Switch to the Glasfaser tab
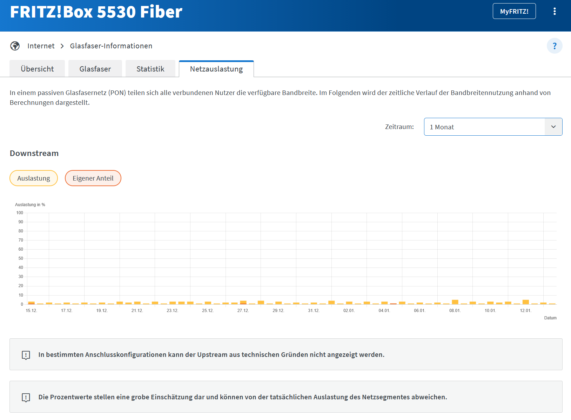 click(x=95, y=69)
